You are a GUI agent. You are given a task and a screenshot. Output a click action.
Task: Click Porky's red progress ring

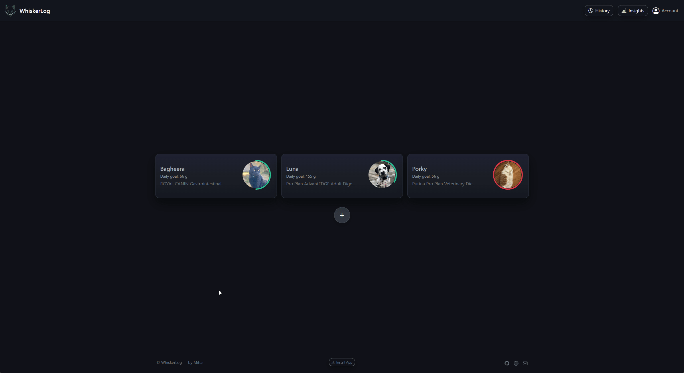508,175
